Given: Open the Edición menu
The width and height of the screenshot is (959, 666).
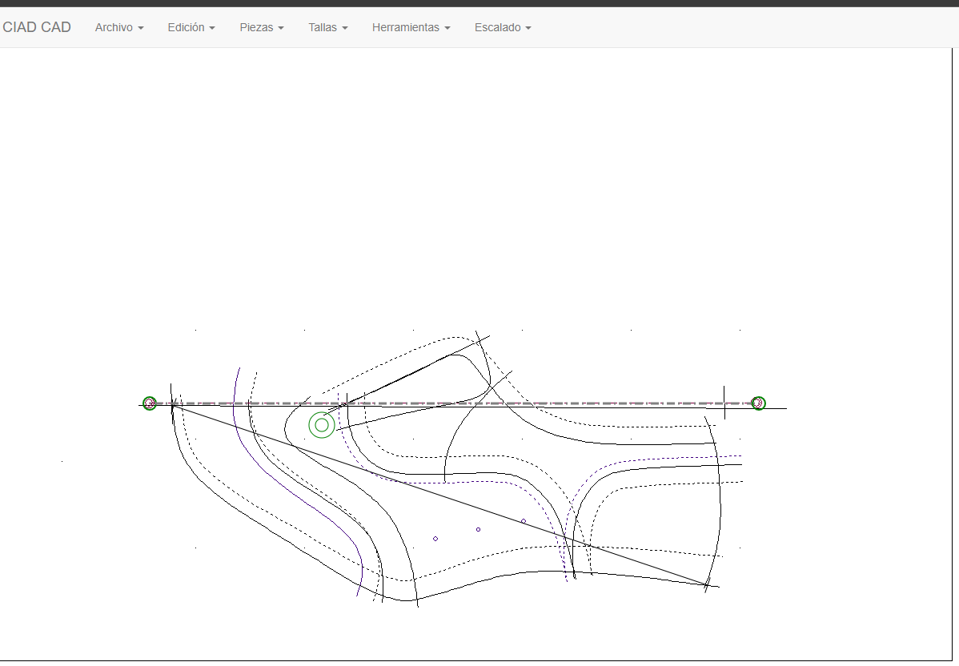Looking at the screenshot, I should (191, 27).
